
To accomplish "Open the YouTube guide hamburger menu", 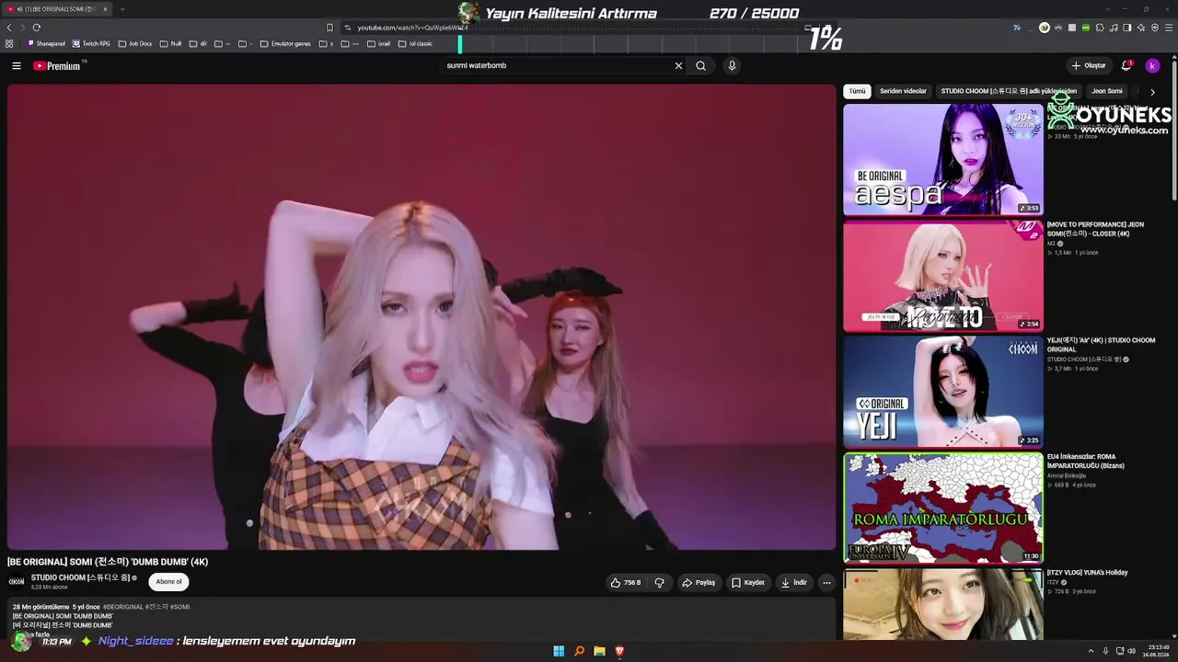I will 17,66.
